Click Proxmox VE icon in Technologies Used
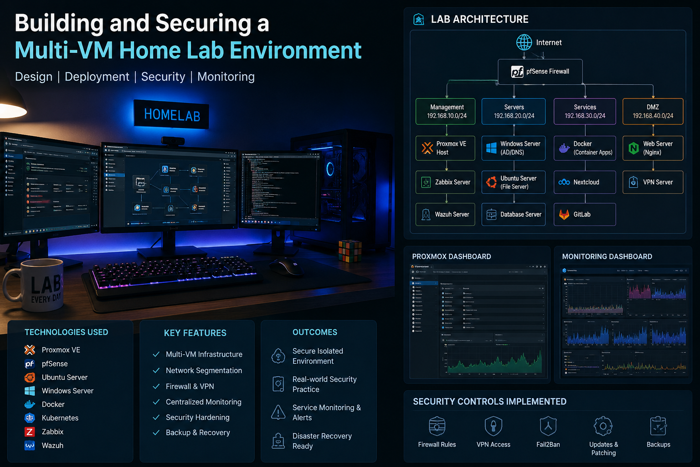Screen dimensions: 700x467 point(30,350)
